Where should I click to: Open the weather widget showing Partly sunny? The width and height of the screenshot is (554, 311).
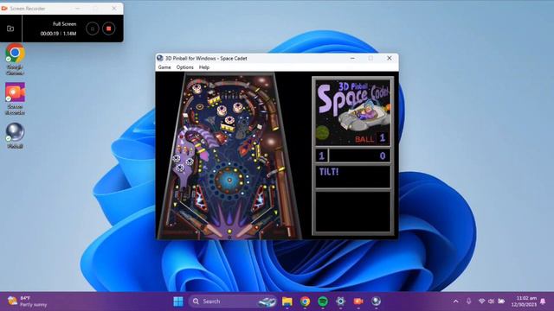pyautogui.click(x=28, y=301)
